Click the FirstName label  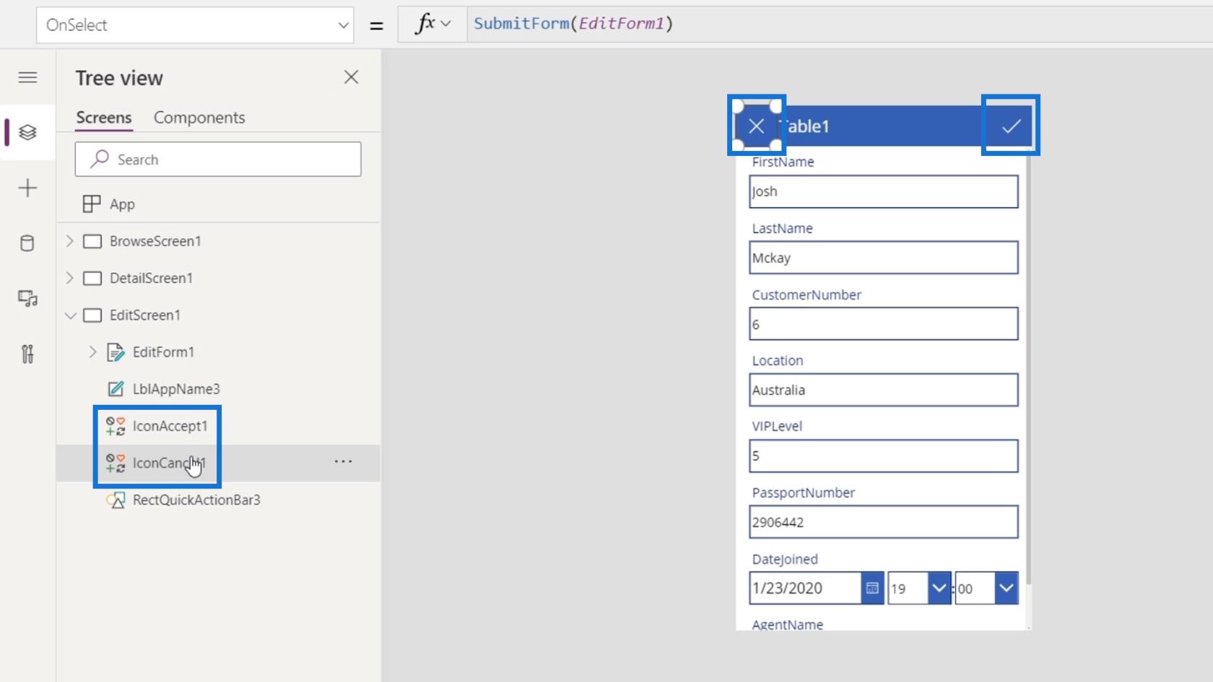point(783,162)
